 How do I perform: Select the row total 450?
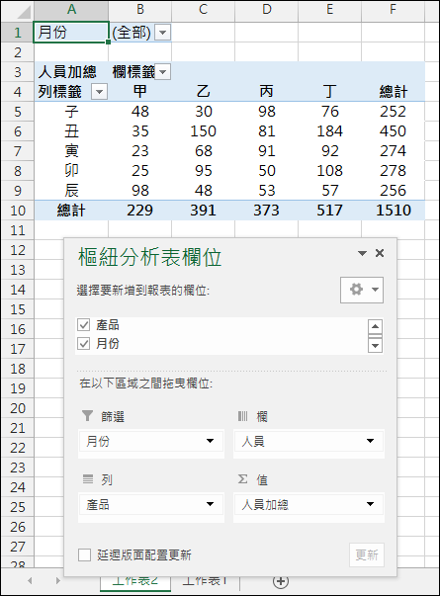393,131
